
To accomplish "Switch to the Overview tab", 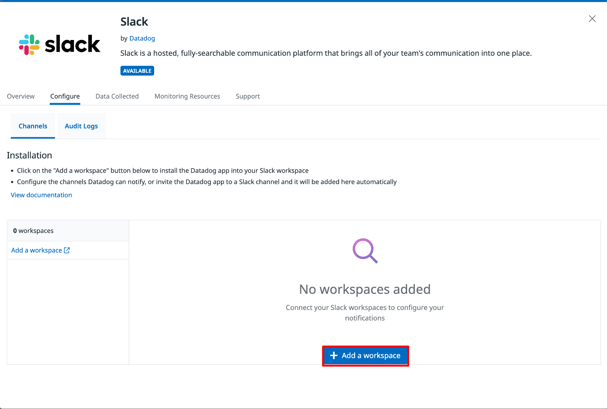I will [21, 96].
